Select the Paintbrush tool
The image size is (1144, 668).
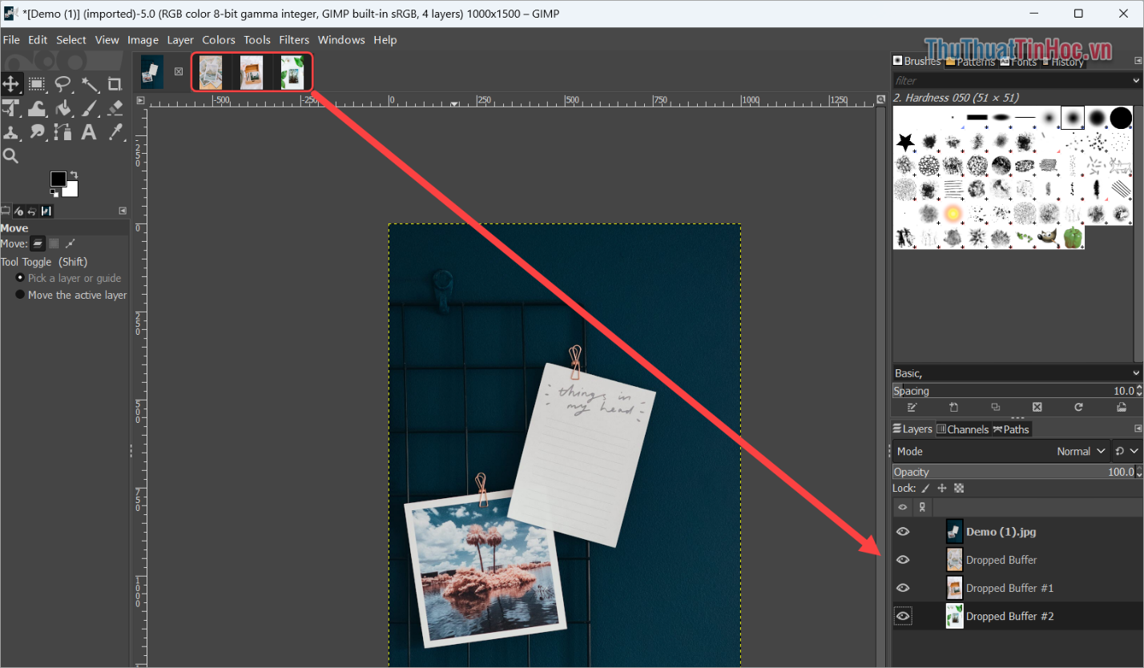click(90, 108)
